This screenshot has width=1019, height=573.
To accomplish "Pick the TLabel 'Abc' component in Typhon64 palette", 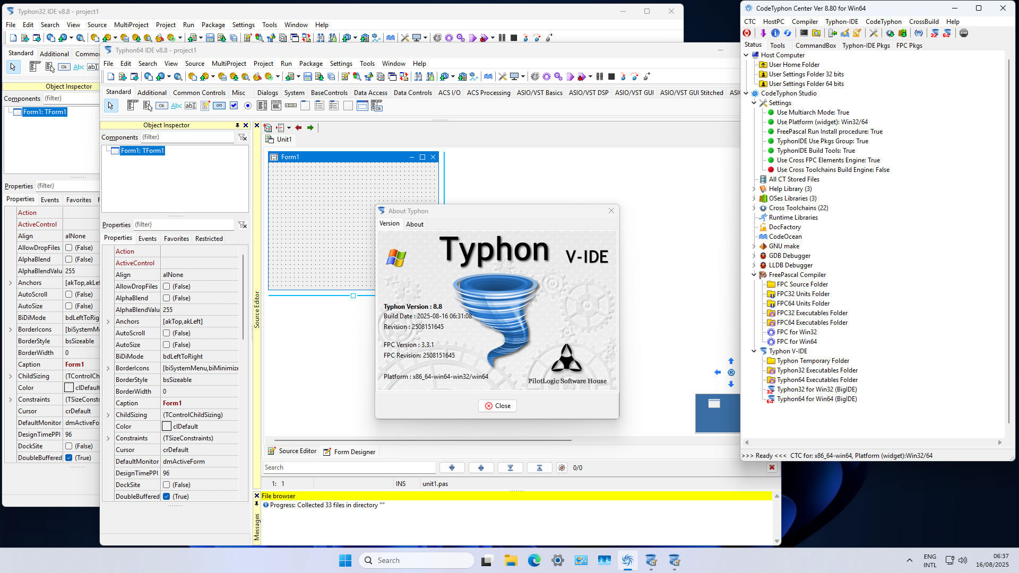I will click(x=176, y=106).
